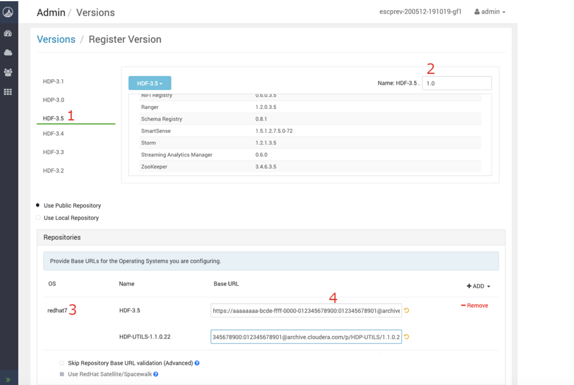Enable Skip Repository Base URL validation checkbox
The width and height of the screenshot is (574, 385).
tap(62, 363)
